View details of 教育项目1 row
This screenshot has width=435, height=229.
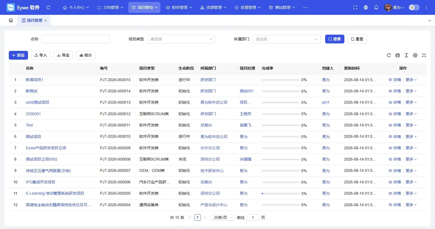point(395,80)
